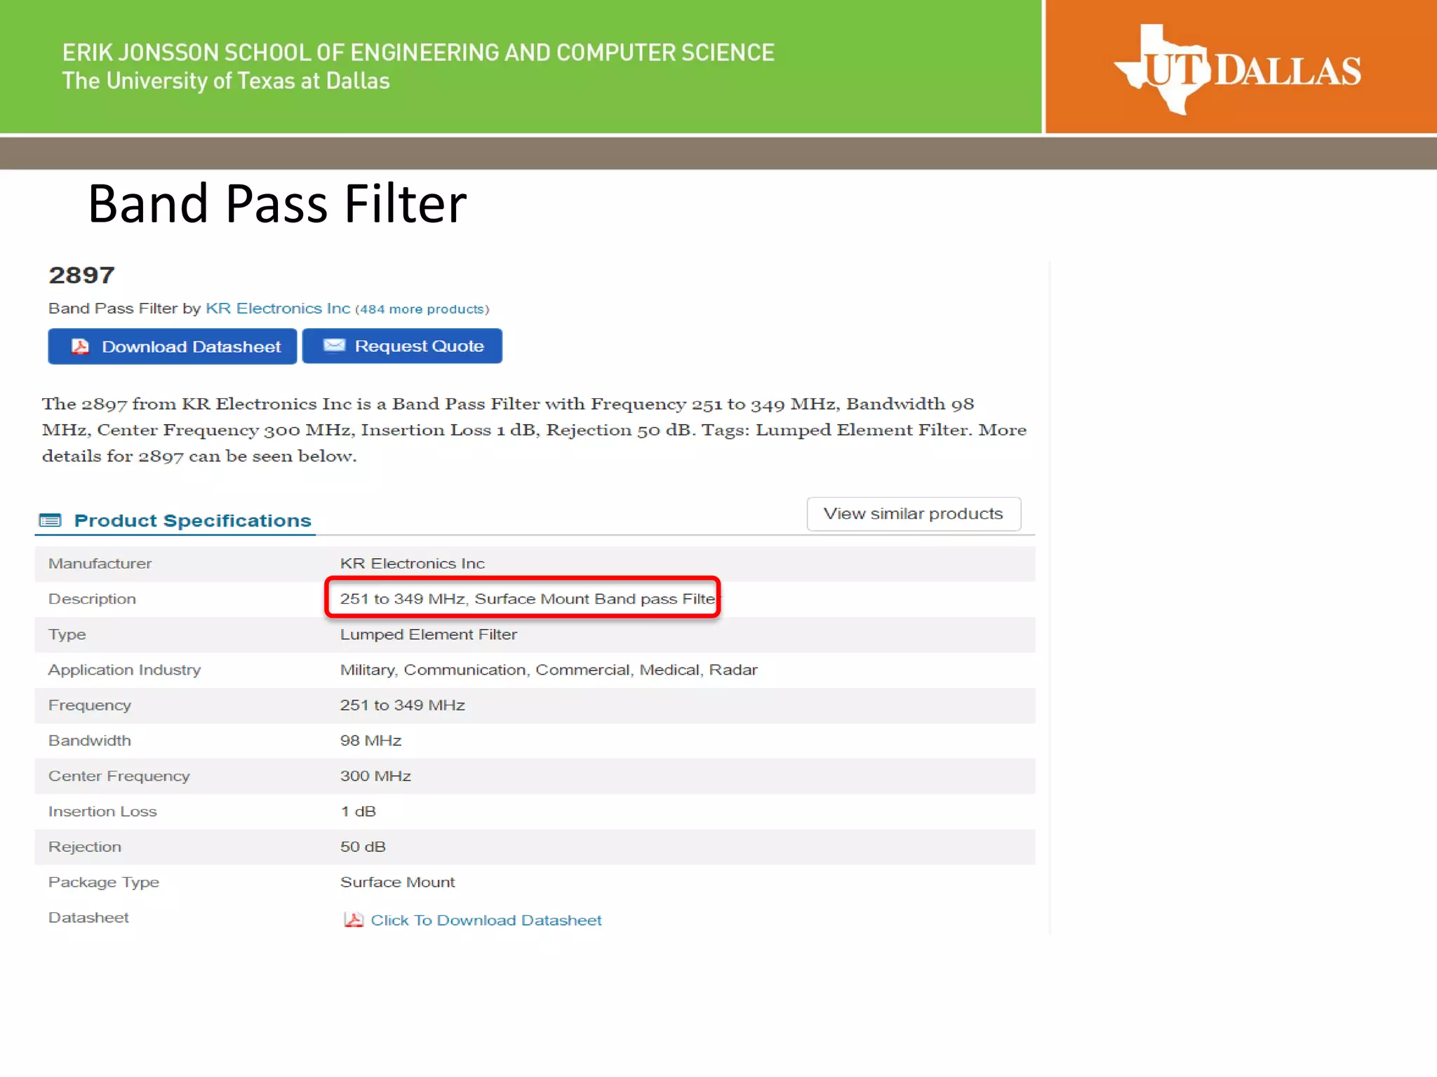Open the 484 more products link
1437x1077 pixels.
tap(422, 309)
